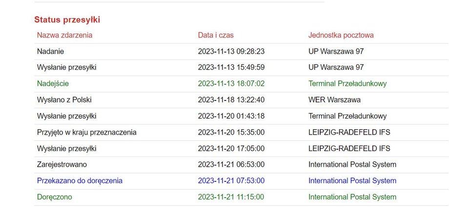Open the green "Nadejście" event
This screenshot has height=215, width=449.
53,83
